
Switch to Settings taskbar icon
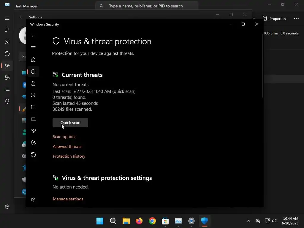[x=191, y=221]
